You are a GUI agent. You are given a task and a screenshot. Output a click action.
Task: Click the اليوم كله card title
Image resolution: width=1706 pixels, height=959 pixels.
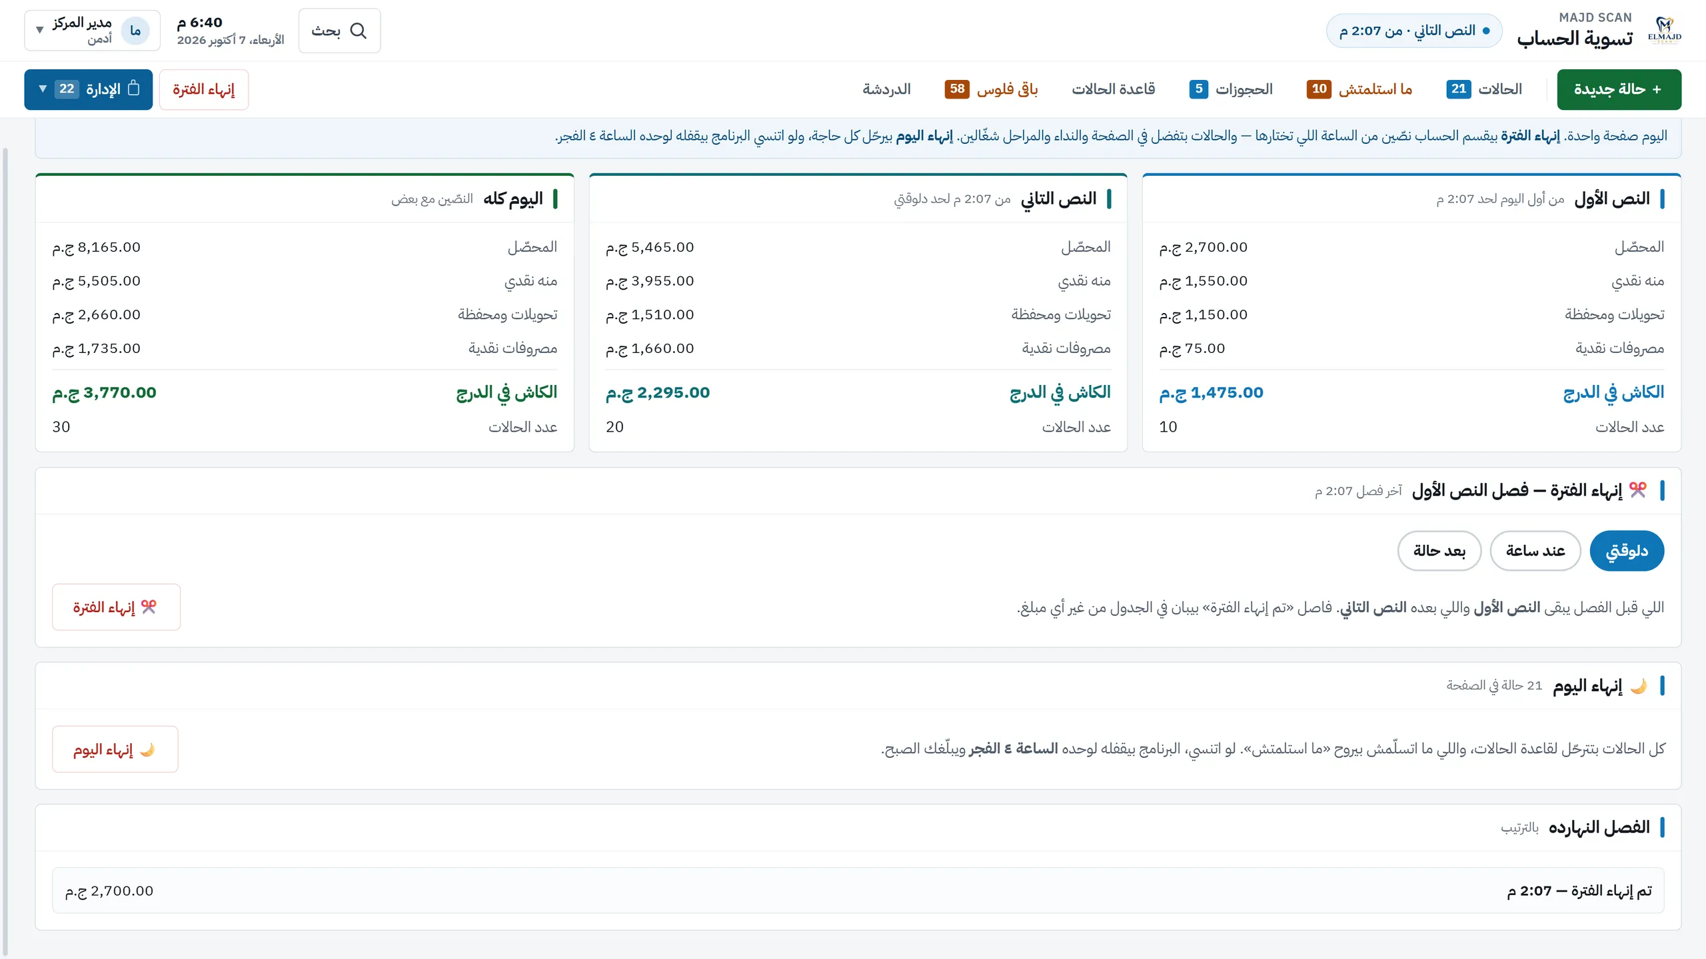(x=513, y=198)
